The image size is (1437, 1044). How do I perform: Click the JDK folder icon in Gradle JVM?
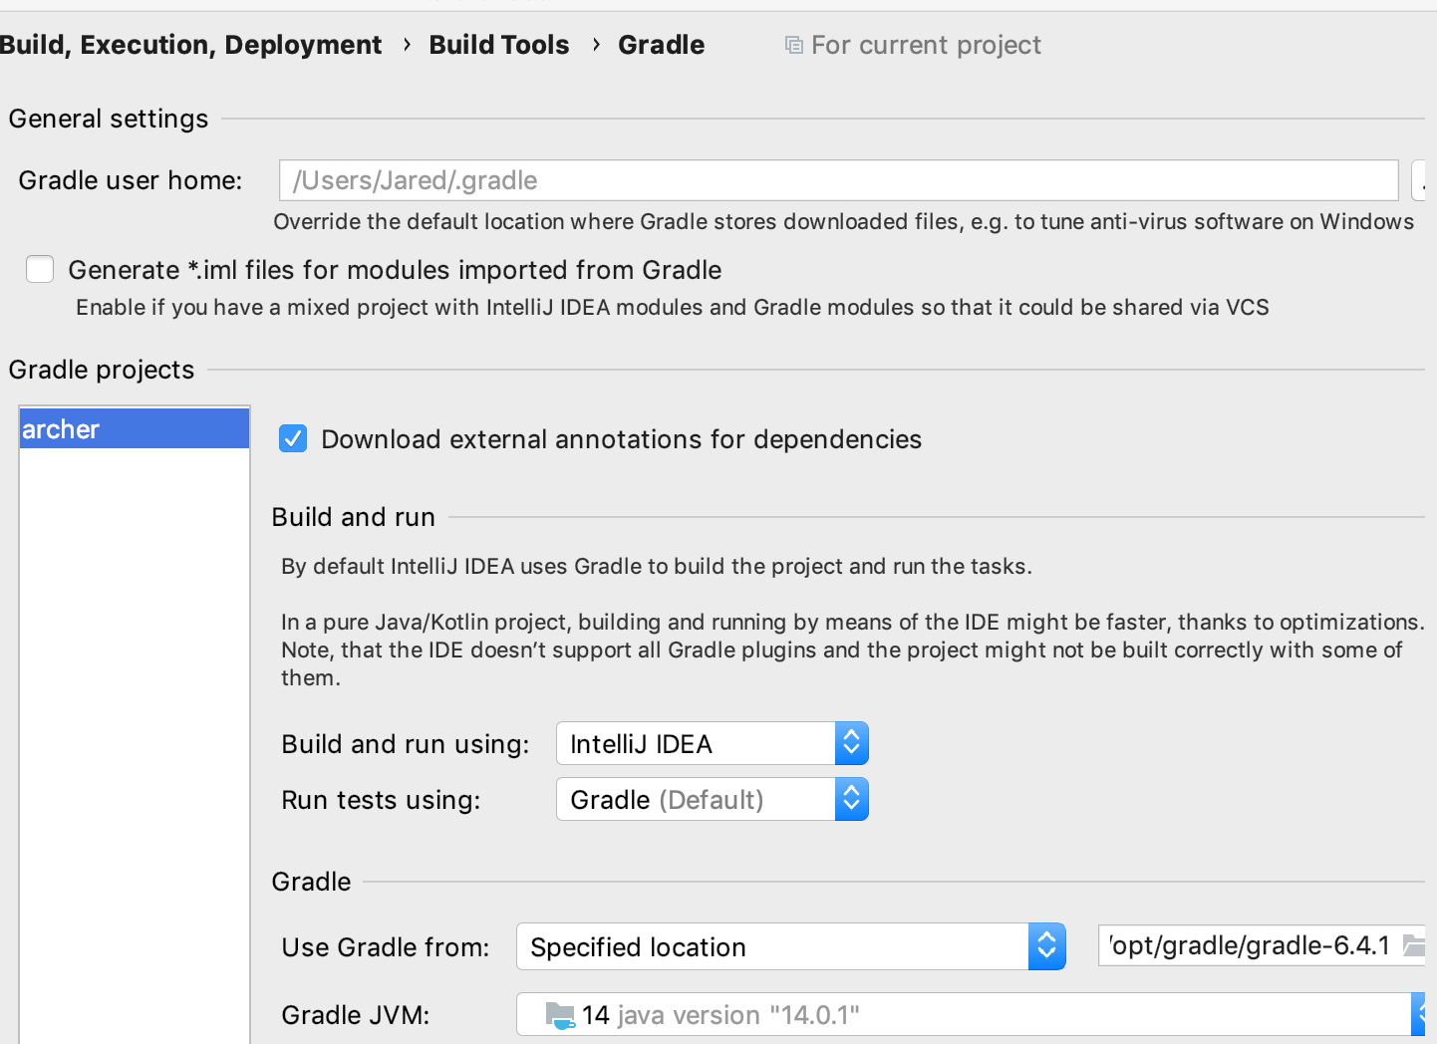click(560, 1015)
